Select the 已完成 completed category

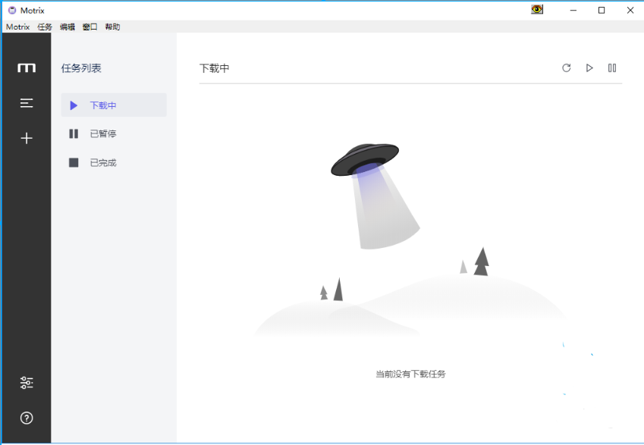tap(114, 162)
